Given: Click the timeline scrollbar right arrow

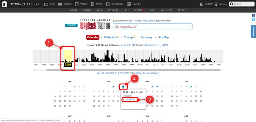Looking at the screenshot, I should [221, 70].
